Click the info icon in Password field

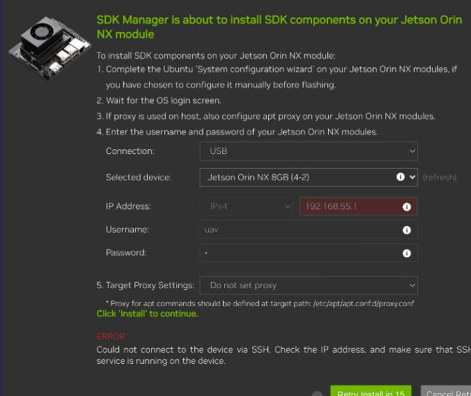point(406,253)
